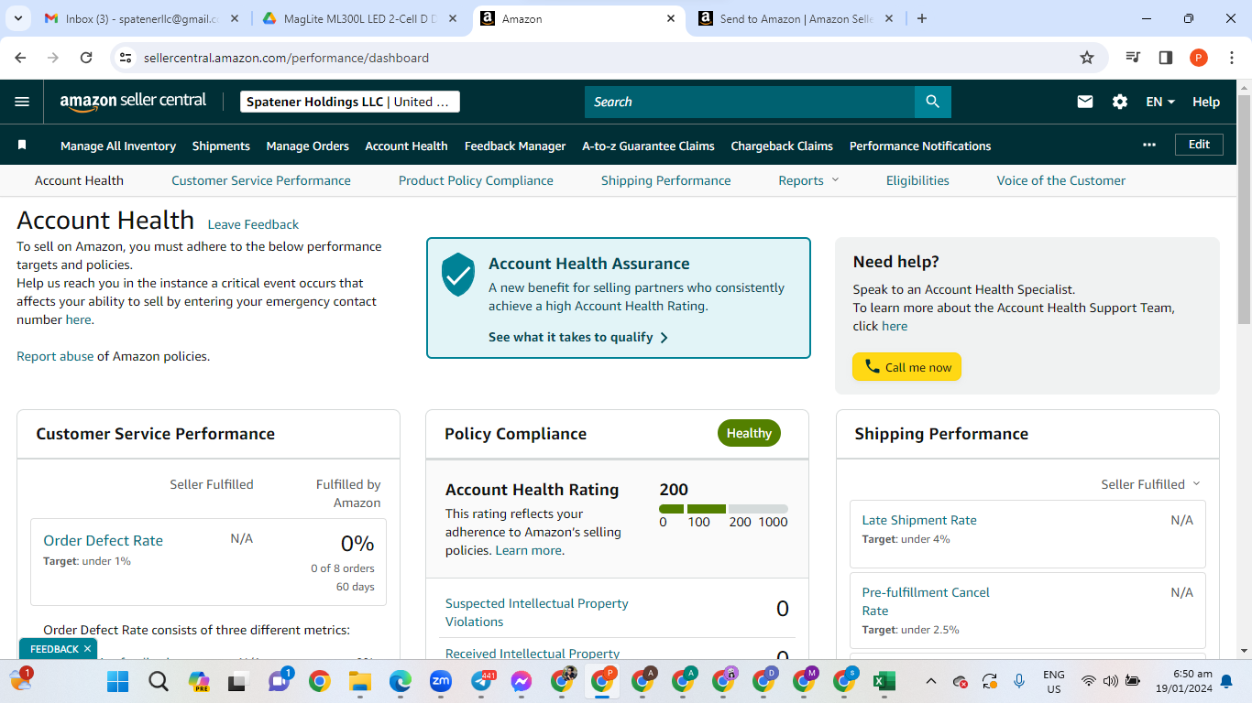Expand See what it takes to qualify
This screenshot has height=703, width=1252.
click(578, 337)
